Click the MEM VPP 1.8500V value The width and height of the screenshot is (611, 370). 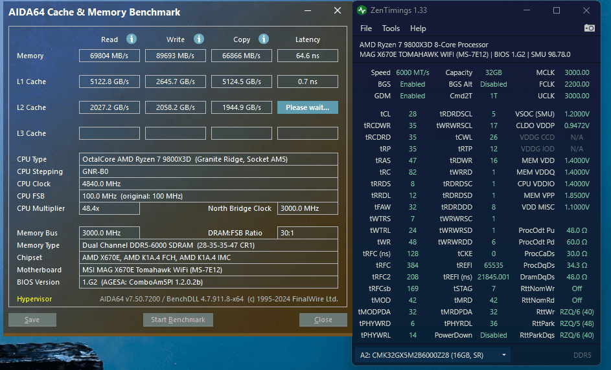pos(577,196)
